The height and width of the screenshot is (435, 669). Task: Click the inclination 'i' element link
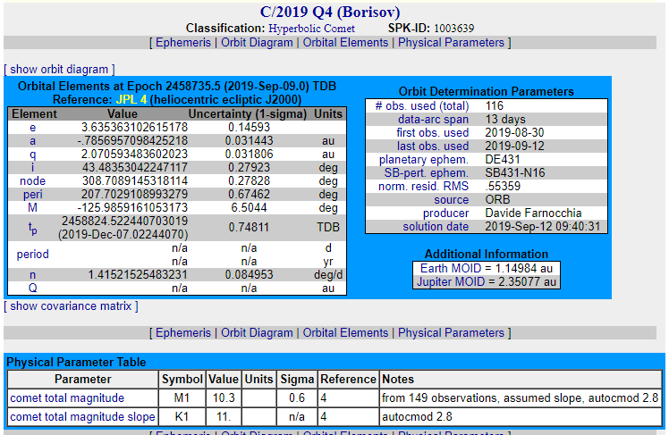point(32,167)
